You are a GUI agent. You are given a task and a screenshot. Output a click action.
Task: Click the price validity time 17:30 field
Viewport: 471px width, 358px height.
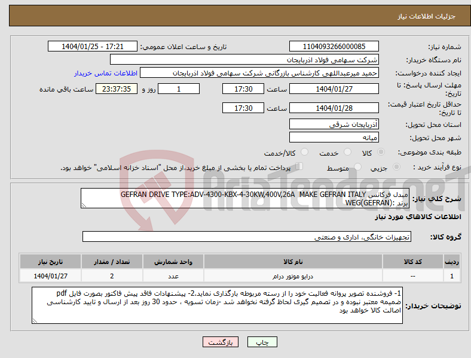(243, 108)
